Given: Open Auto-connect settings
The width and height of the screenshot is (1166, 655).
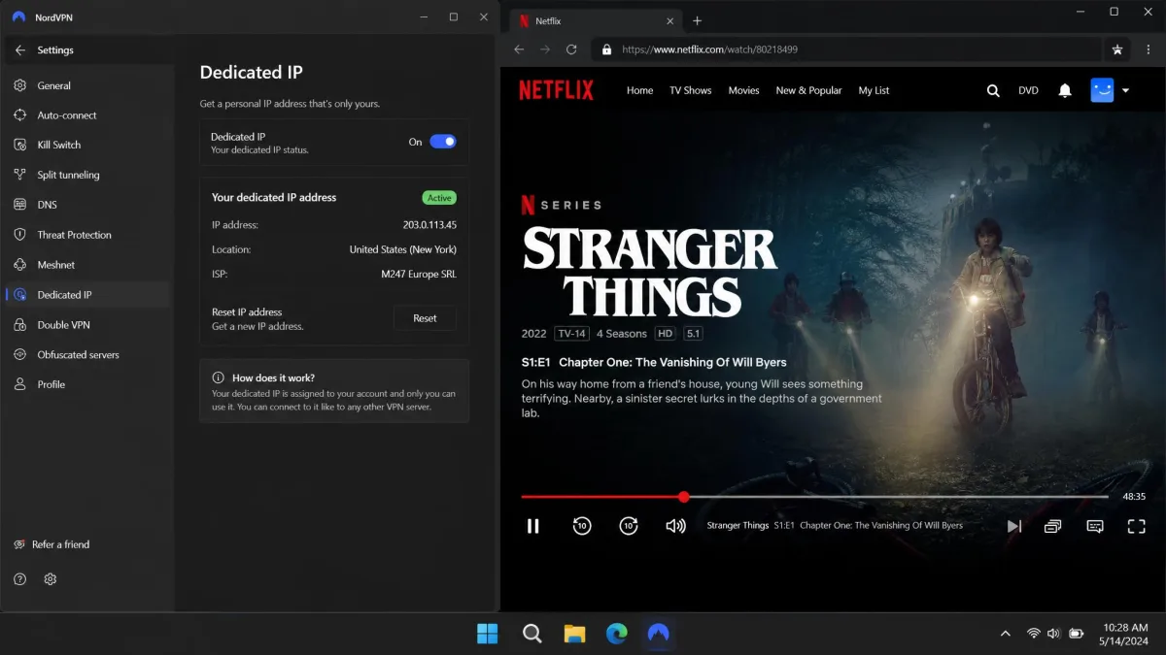Looking at the screenshot, I should (x=87, y=115).
